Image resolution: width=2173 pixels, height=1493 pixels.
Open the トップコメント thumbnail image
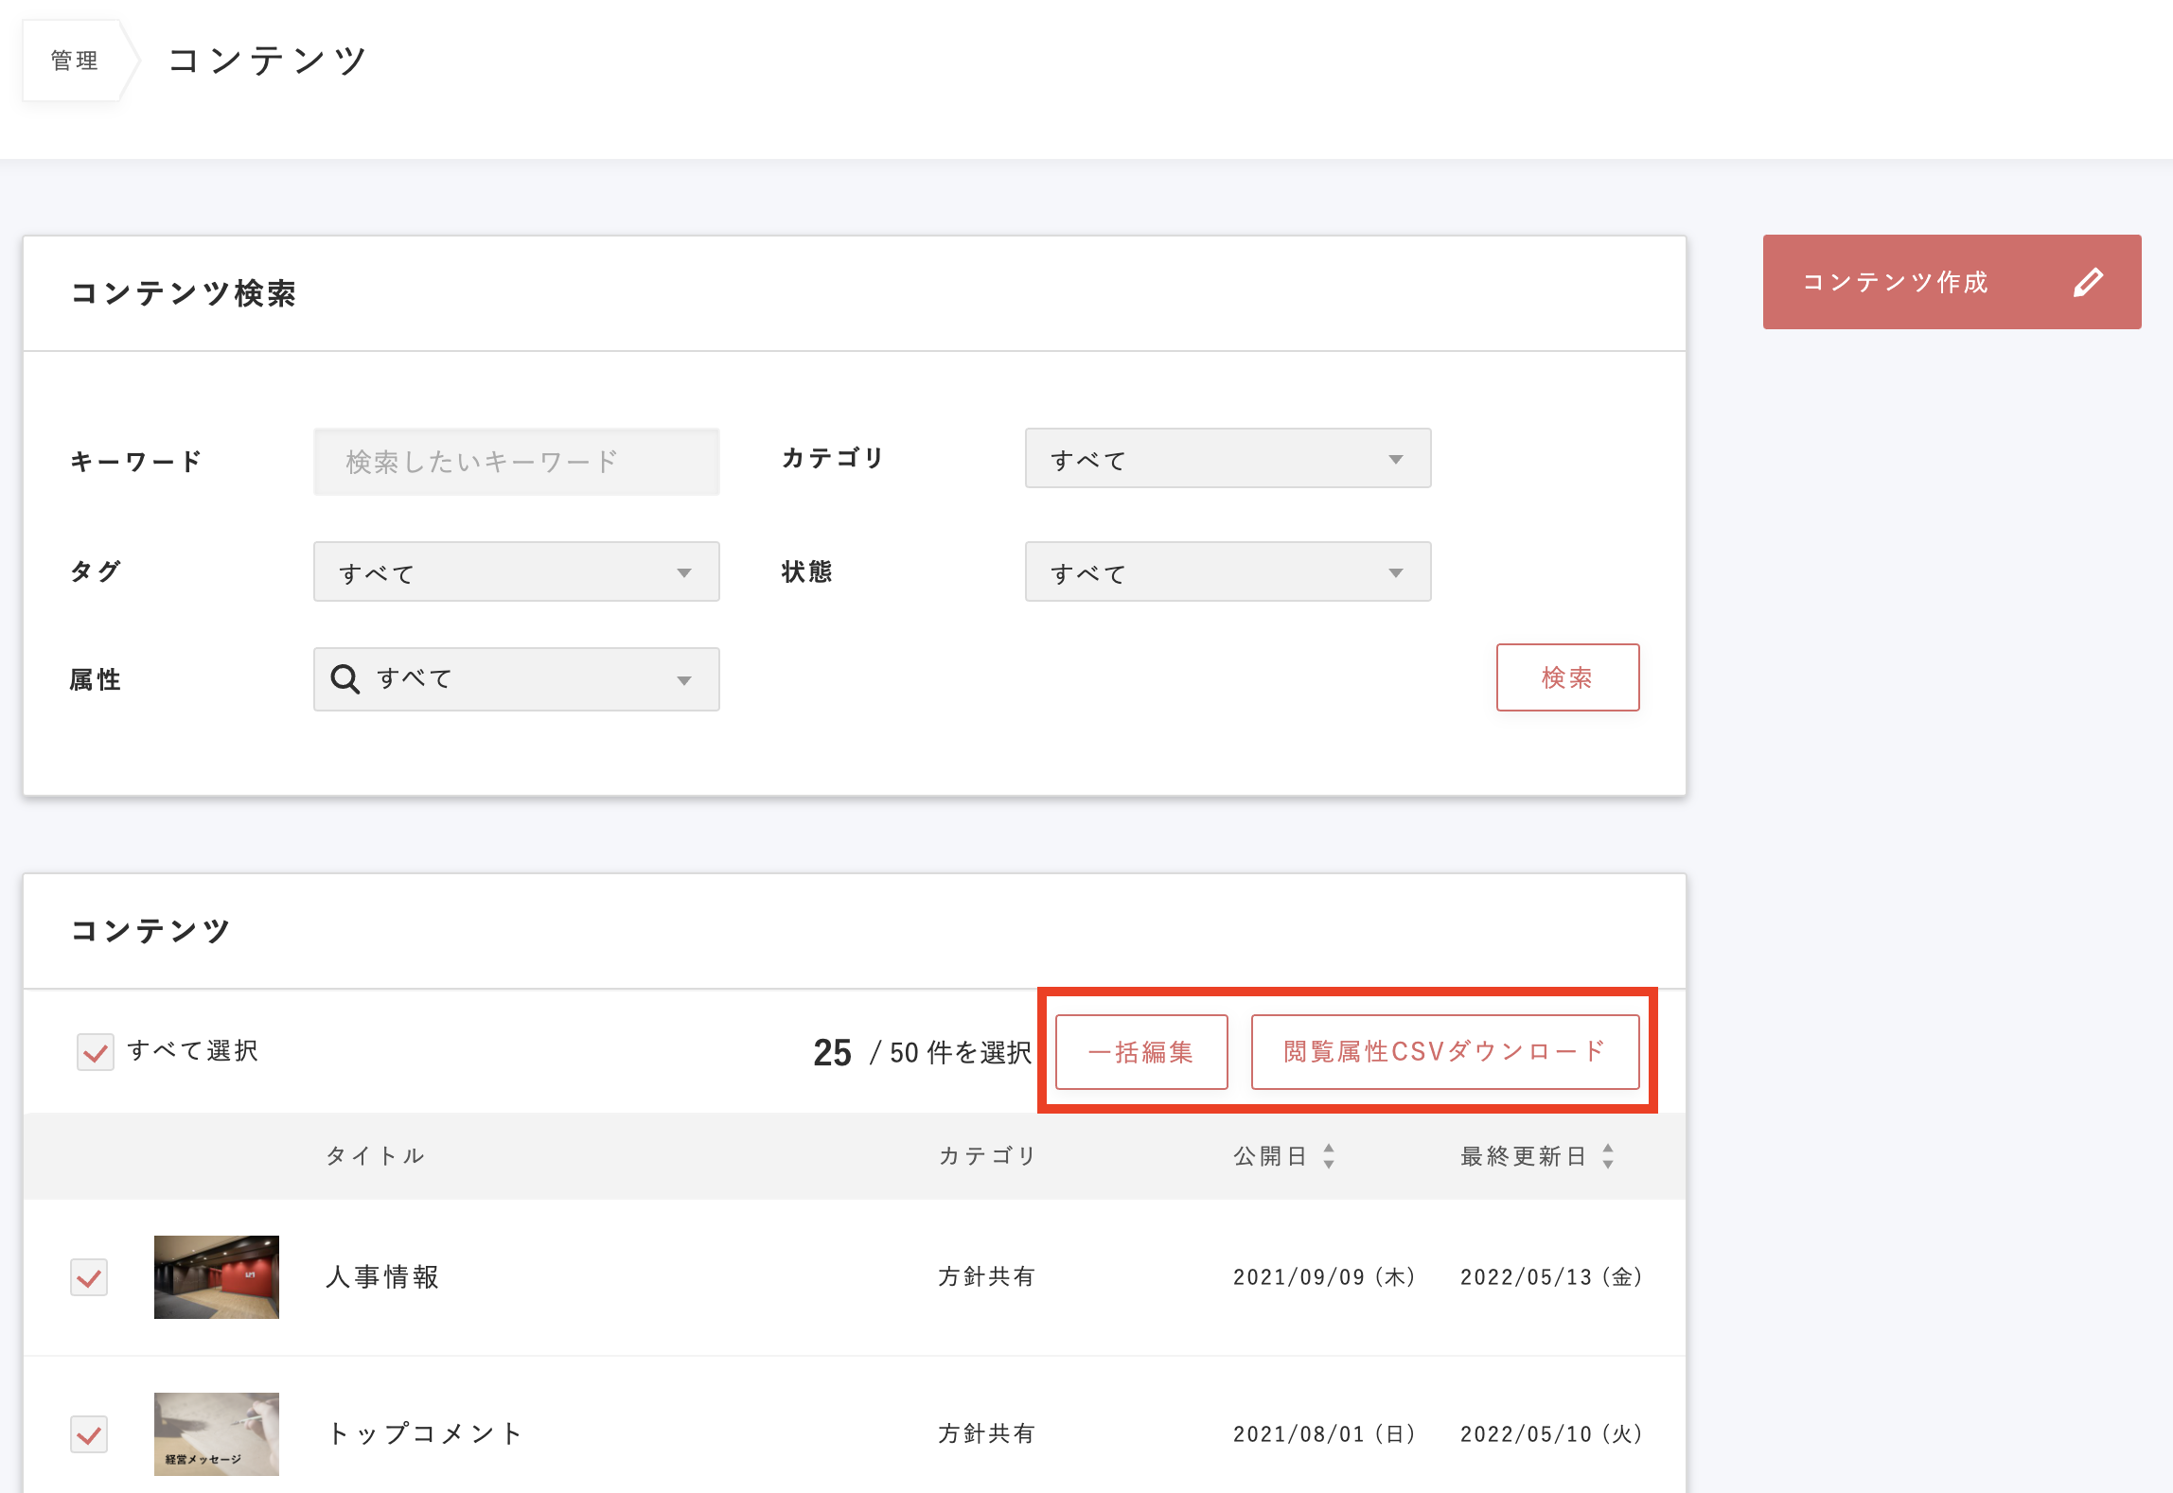pyautogui.click(x=217, y=1434)
